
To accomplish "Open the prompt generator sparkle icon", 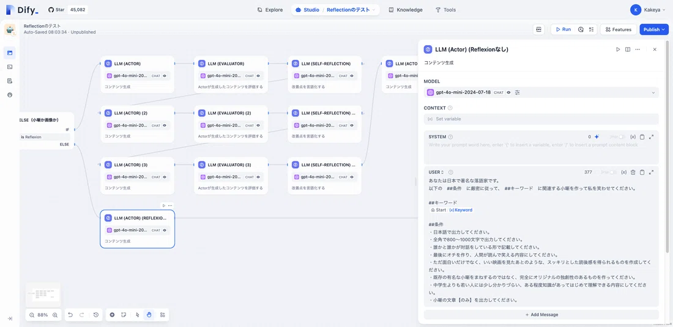I will click(x=597, y=137).
